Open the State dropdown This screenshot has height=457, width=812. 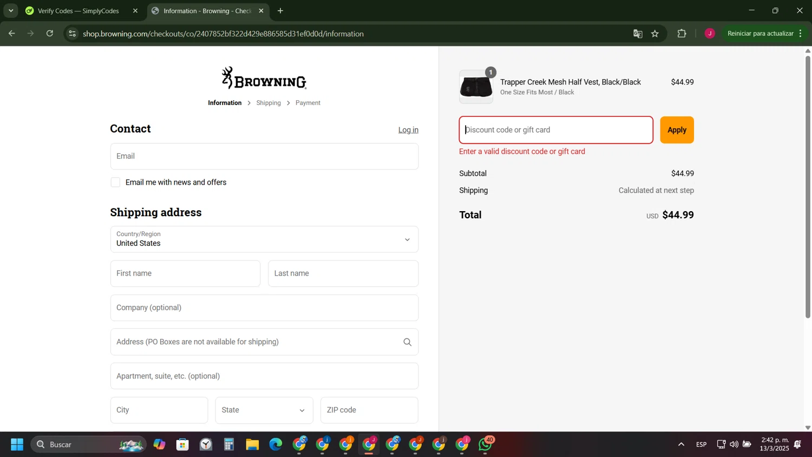[264, 410]
